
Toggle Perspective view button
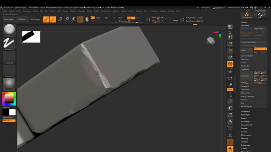tap(230, 64)
